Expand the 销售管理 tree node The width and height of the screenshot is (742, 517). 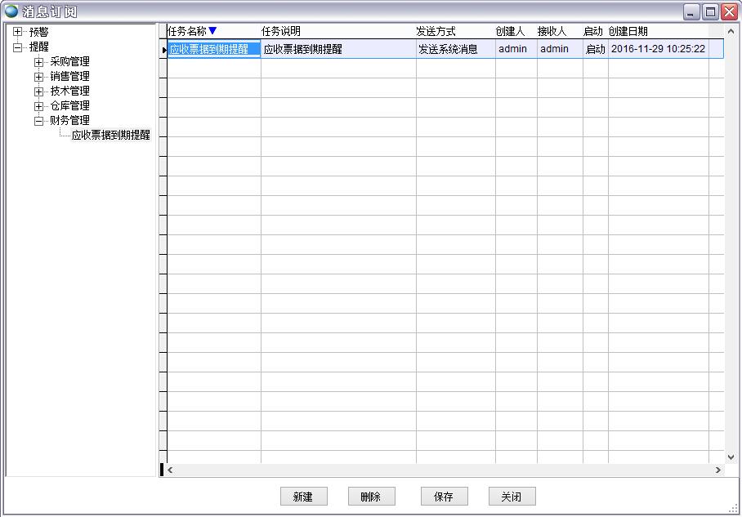(38, 77)
